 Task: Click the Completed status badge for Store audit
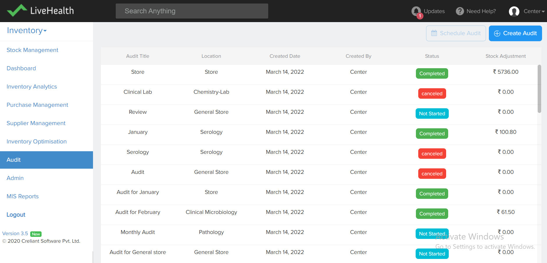point(432,73)
